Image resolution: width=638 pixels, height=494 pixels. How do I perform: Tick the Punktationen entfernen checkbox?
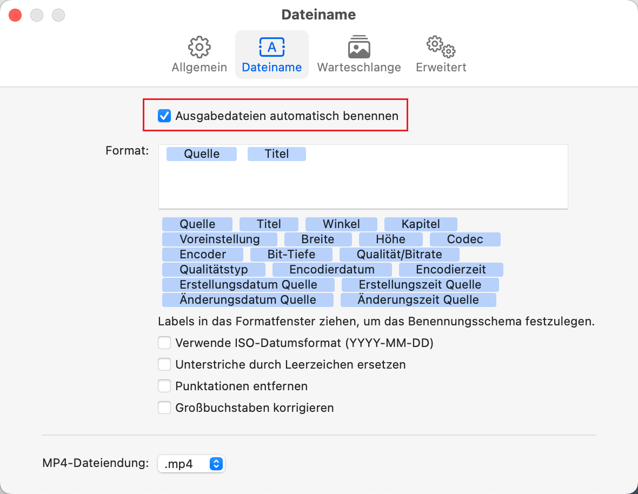click(164, 386)
